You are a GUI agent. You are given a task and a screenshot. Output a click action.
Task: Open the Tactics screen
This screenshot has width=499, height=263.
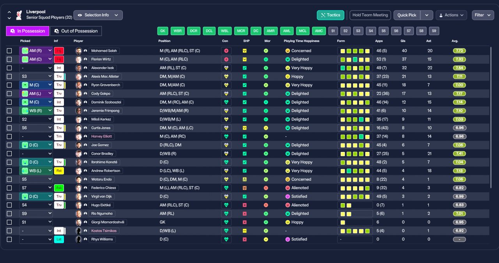tap(331, 15)
